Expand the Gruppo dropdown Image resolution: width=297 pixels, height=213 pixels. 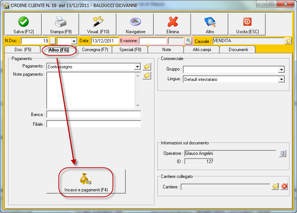point(281,69)
